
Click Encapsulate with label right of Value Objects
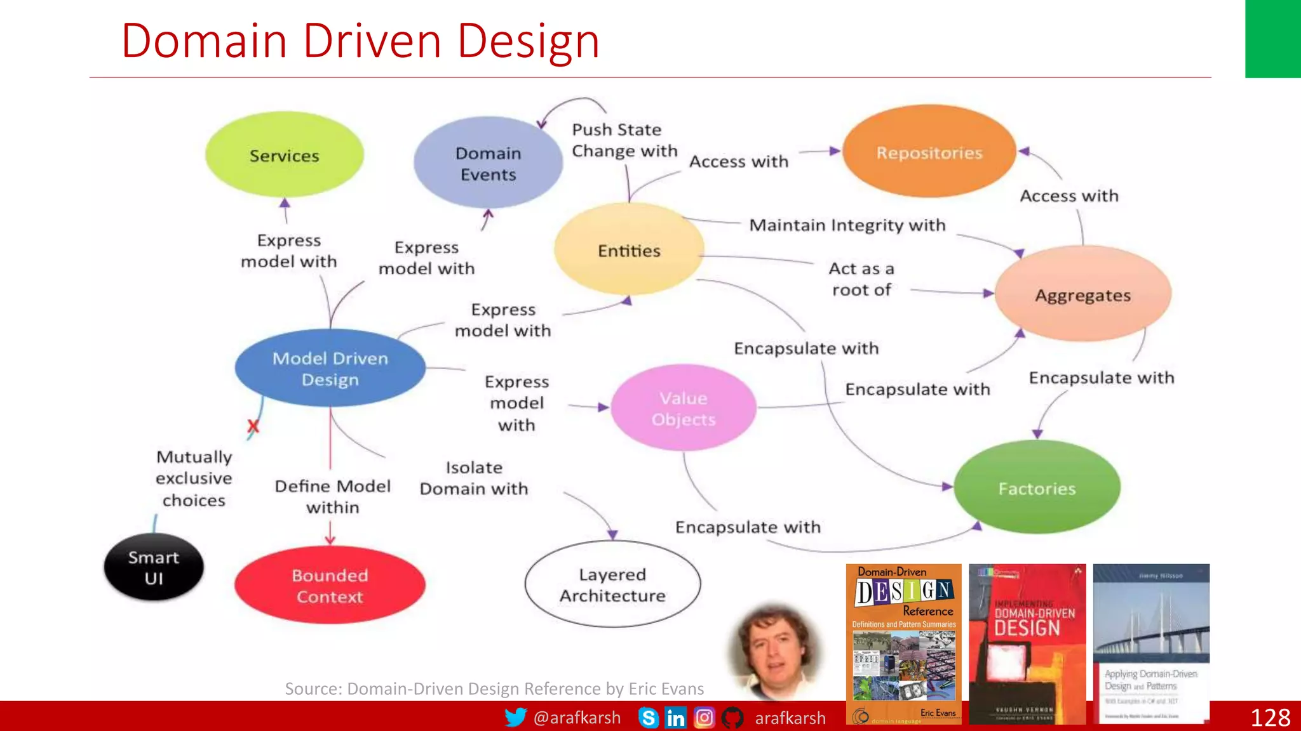tap(917, 389)
